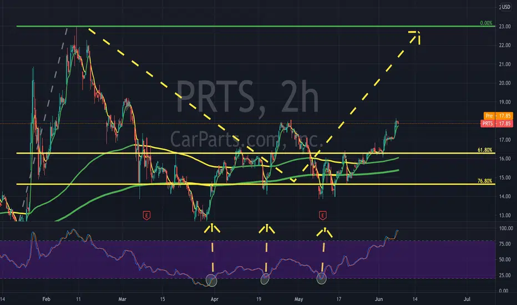Click the 100.00 oscillator scale value
The width and height of the screenshot is (517, 305).
[x=506, y=228]
